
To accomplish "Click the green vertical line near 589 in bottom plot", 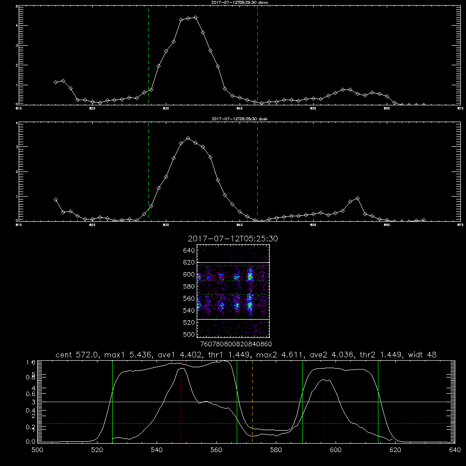I will (x=302, y=401).
